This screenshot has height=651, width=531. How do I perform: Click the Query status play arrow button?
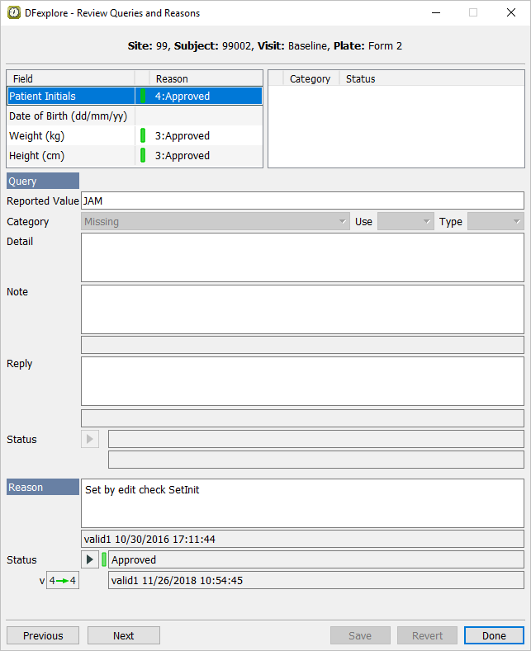tap(90, 439)
